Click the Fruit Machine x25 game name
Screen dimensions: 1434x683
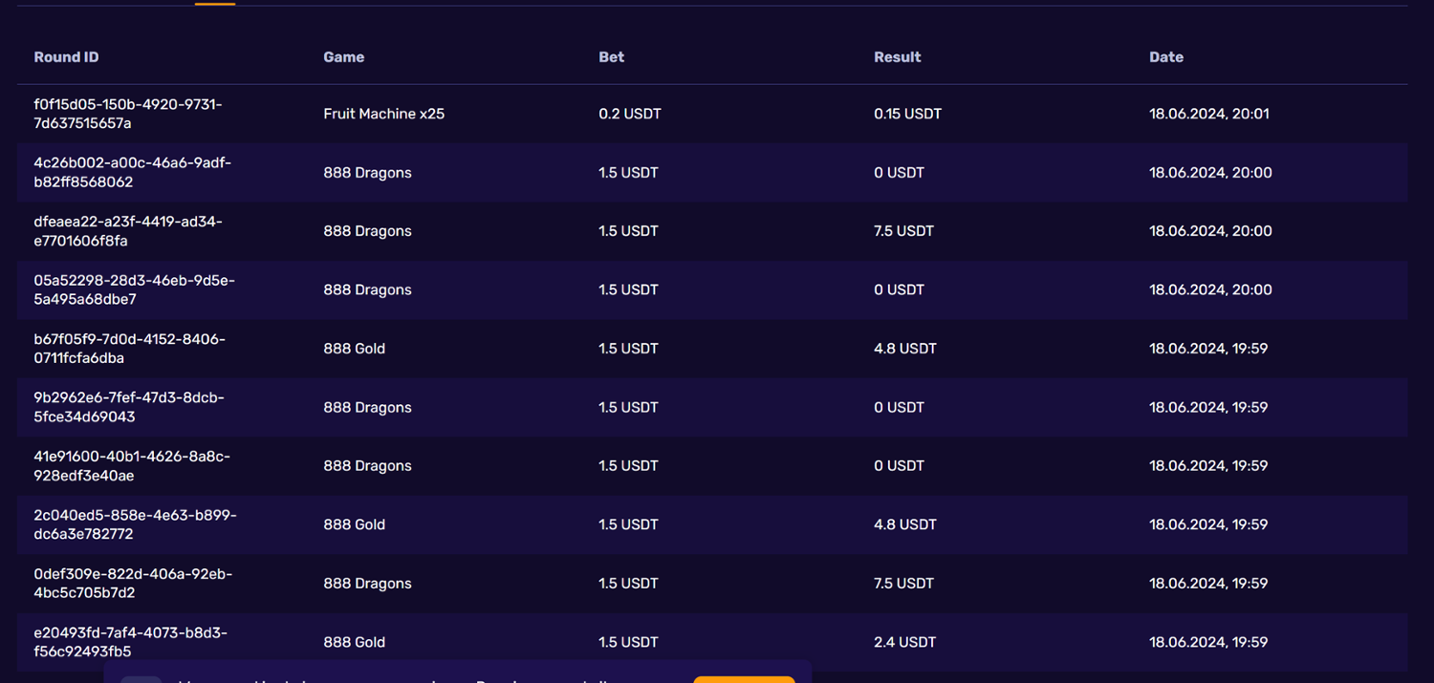(x=384, y=114)
